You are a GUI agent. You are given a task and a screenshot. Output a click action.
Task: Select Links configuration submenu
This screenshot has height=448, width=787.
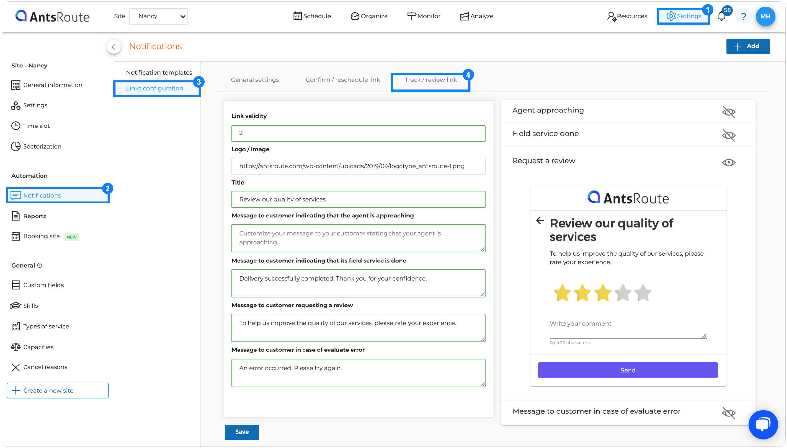coord(157,88)
